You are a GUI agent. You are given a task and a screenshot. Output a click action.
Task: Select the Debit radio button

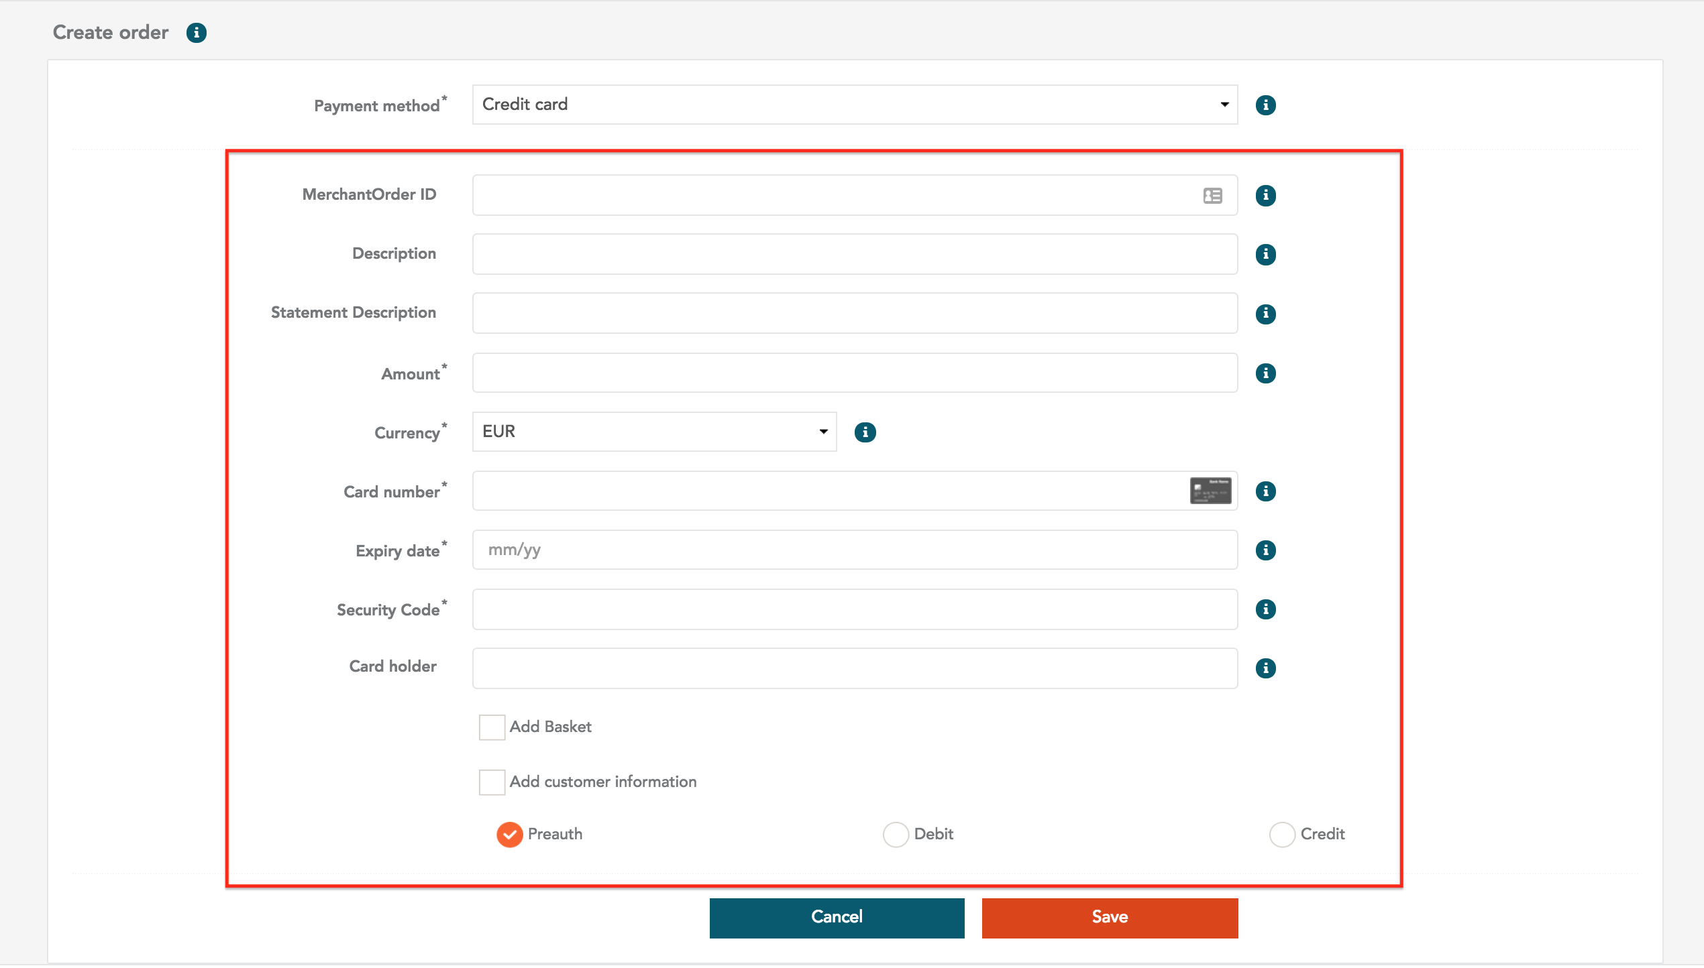896,833
